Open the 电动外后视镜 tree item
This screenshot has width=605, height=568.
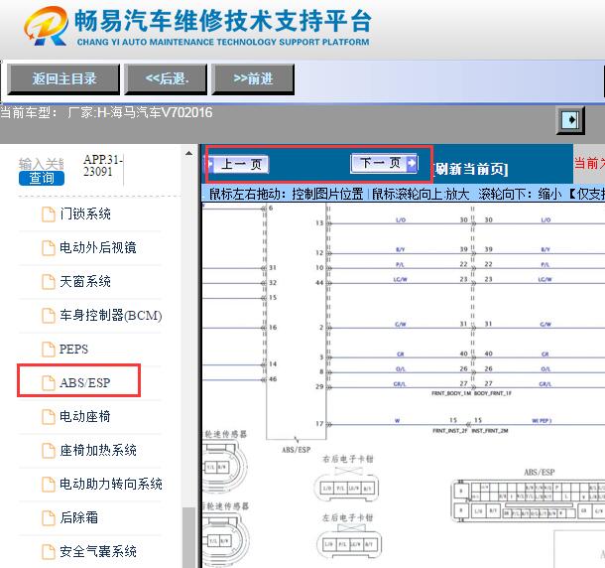[98, 247]
